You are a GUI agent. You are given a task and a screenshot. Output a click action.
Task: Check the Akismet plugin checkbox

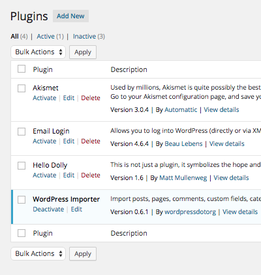[x=22, y=88]
